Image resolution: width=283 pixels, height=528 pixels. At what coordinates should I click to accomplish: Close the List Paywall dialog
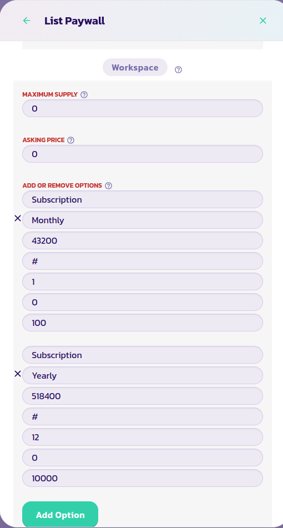point(263,21)
